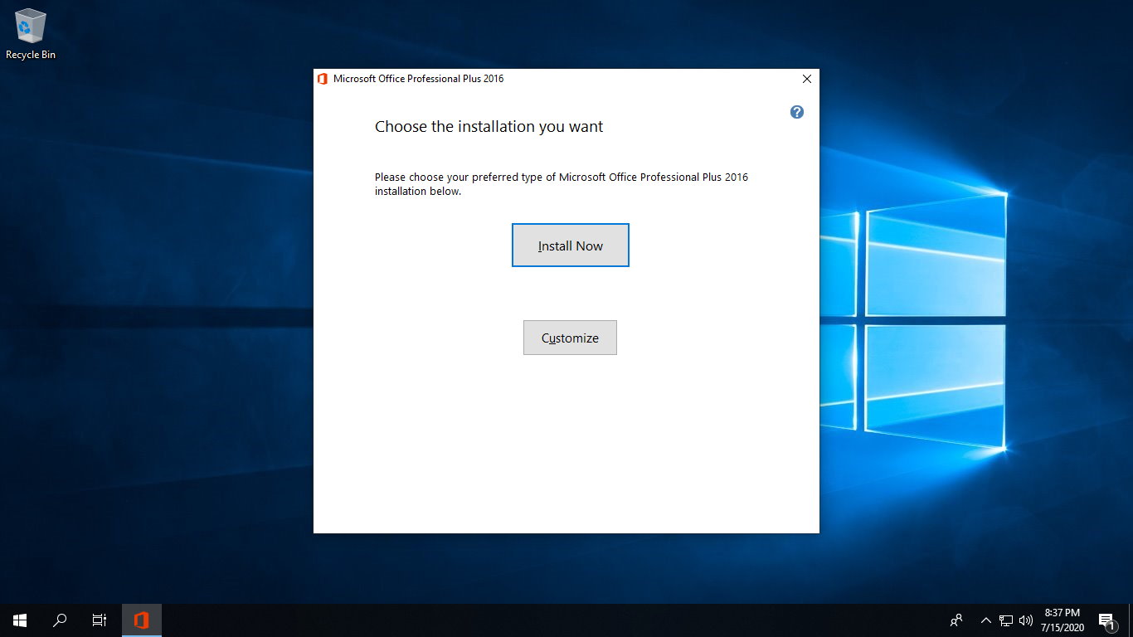Click the Office logo in the title bar

(323, 79)
